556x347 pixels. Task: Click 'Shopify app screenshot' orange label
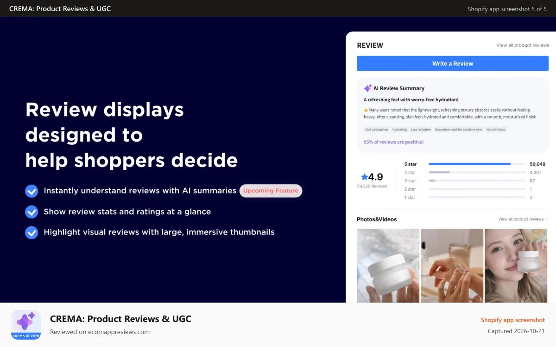pos(513,320)
